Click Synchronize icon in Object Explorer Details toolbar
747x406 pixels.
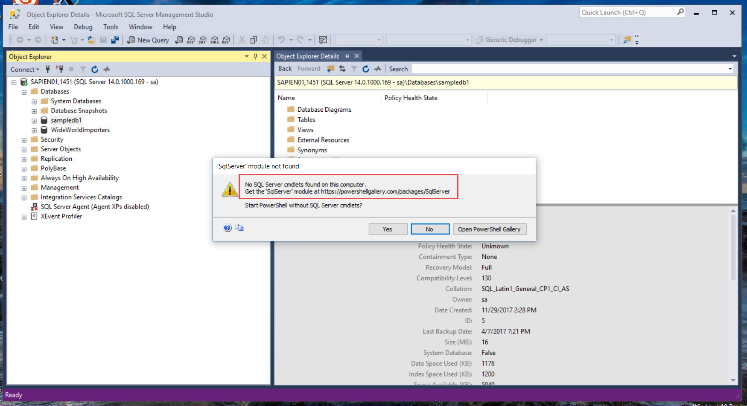click(342, 69)
